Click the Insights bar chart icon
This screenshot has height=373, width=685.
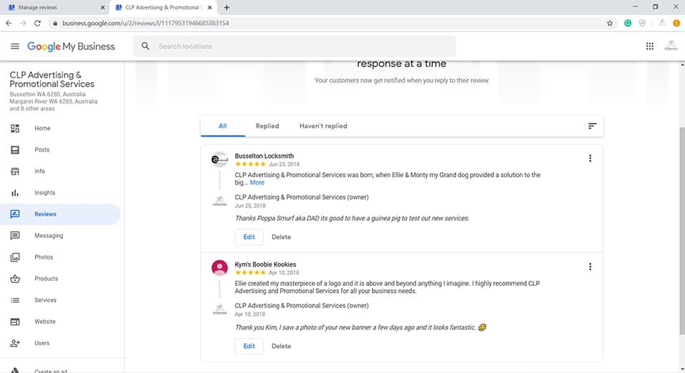point(15,193)
